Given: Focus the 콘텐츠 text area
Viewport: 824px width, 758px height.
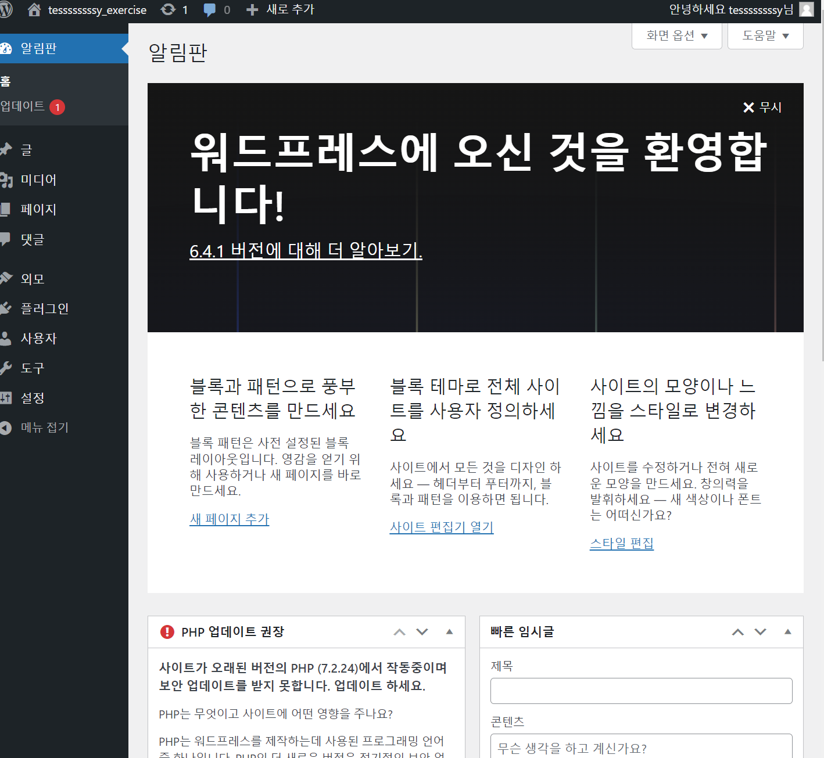Looking at the screenshot, I should tap(642, 746).
